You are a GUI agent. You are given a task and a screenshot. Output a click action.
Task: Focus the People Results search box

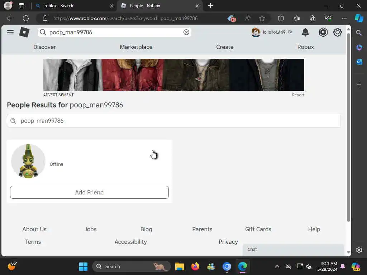[174, 121]
